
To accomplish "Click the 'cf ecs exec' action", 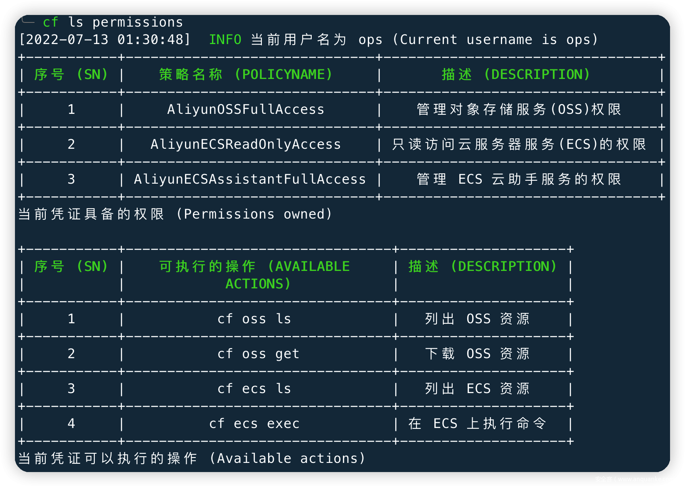I will [x=254, y=423].
